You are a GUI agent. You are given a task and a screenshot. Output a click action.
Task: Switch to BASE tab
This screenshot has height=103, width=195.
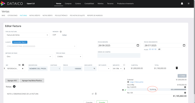click(x=3, y=16)
